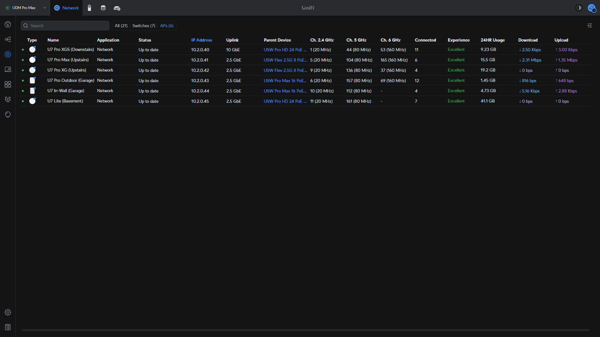This screenshot has height=337, width=600.
Task: Open USW Flex 2.5G link for U7 Pro Max
Action: click(x=285, y=60)
